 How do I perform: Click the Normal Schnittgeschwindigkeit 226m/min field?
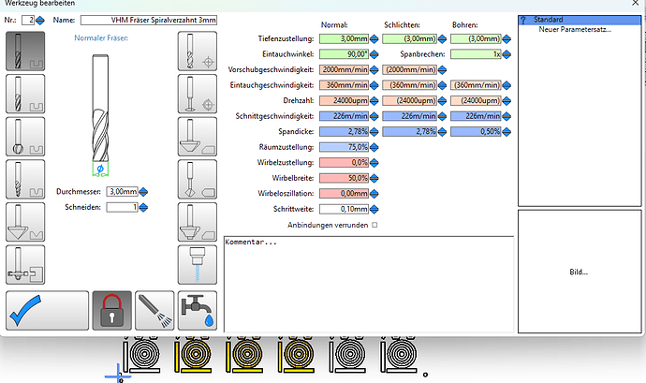[x=344, y=116]
